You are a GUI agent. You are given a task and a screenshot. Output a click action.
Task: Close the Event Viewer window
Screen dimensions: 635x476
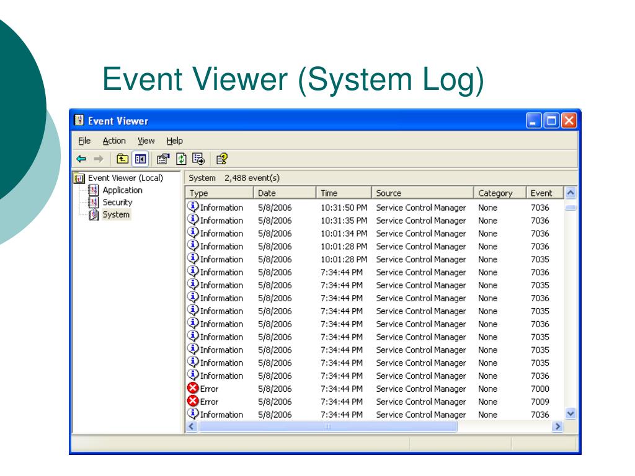point(569,121)
